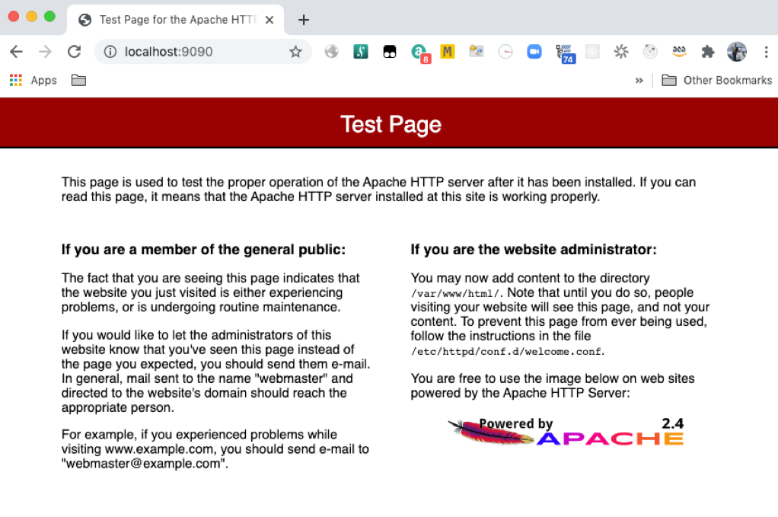
Task: Click the /etc/httpd/conf.d/welcome.conf path
Action: 508,352
